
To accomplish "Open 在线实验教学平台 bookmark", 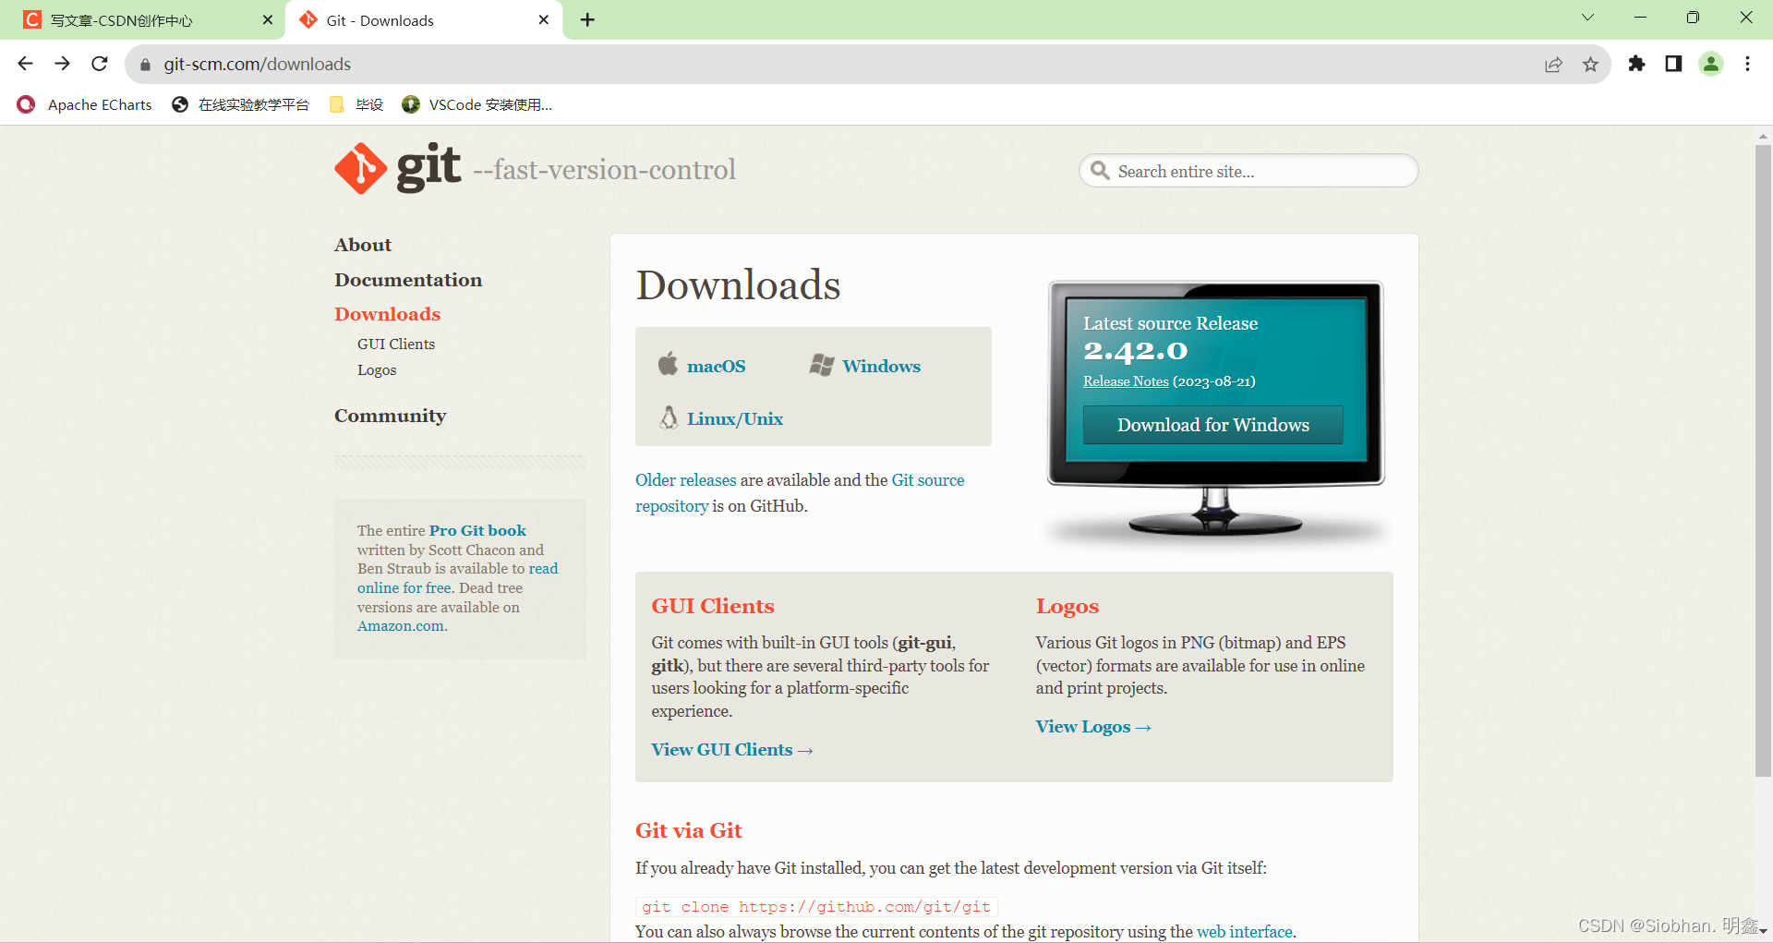I will click(x=240, y=104).
